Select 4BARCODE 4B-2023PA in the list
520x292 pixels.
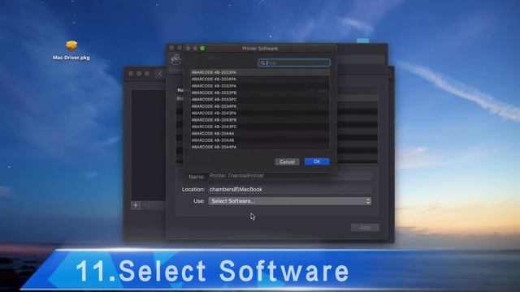(260, 72)
